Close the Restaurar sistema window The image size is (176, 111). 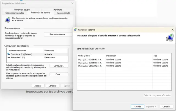(x=172, y=30)
